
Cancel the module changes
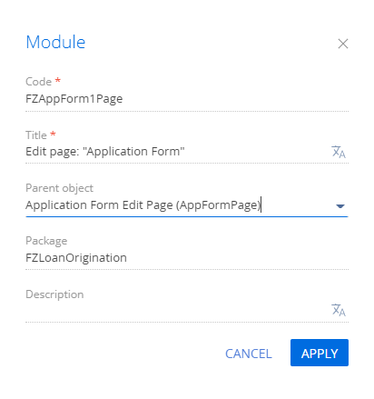pos(249,354)
